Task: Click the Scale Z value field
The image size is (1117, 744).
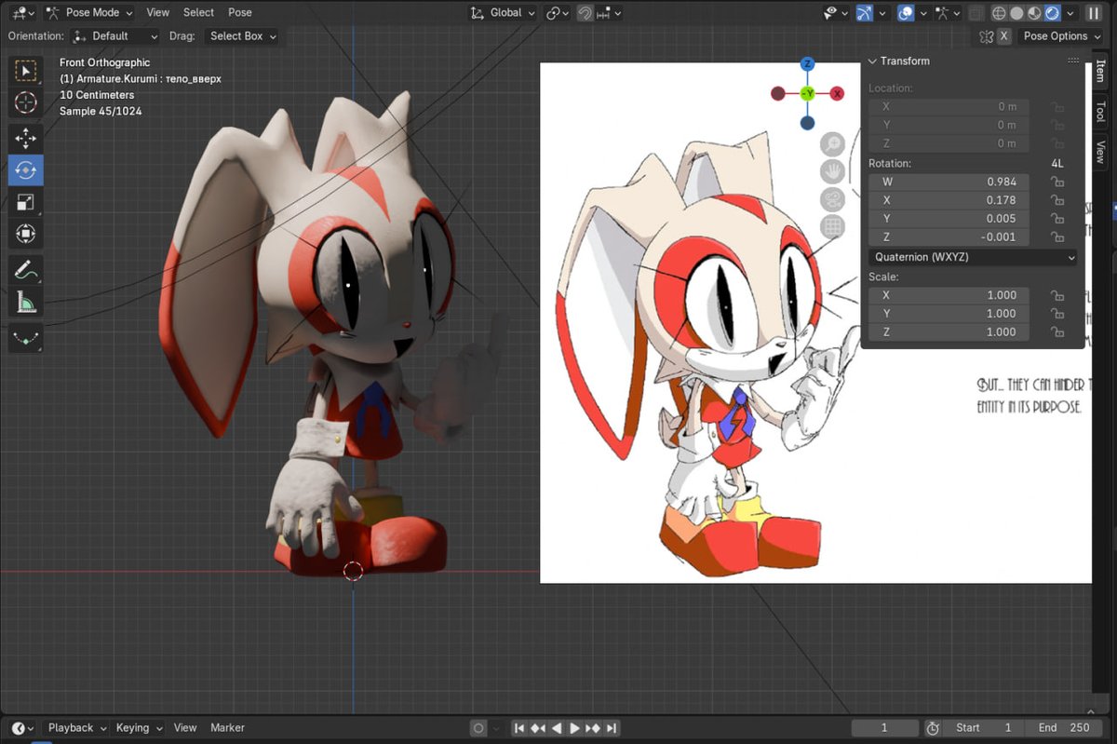Action: (949, 332)
